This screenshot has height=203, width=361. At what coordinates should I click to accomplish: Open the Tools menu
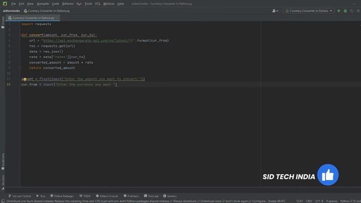coord(88,4)
